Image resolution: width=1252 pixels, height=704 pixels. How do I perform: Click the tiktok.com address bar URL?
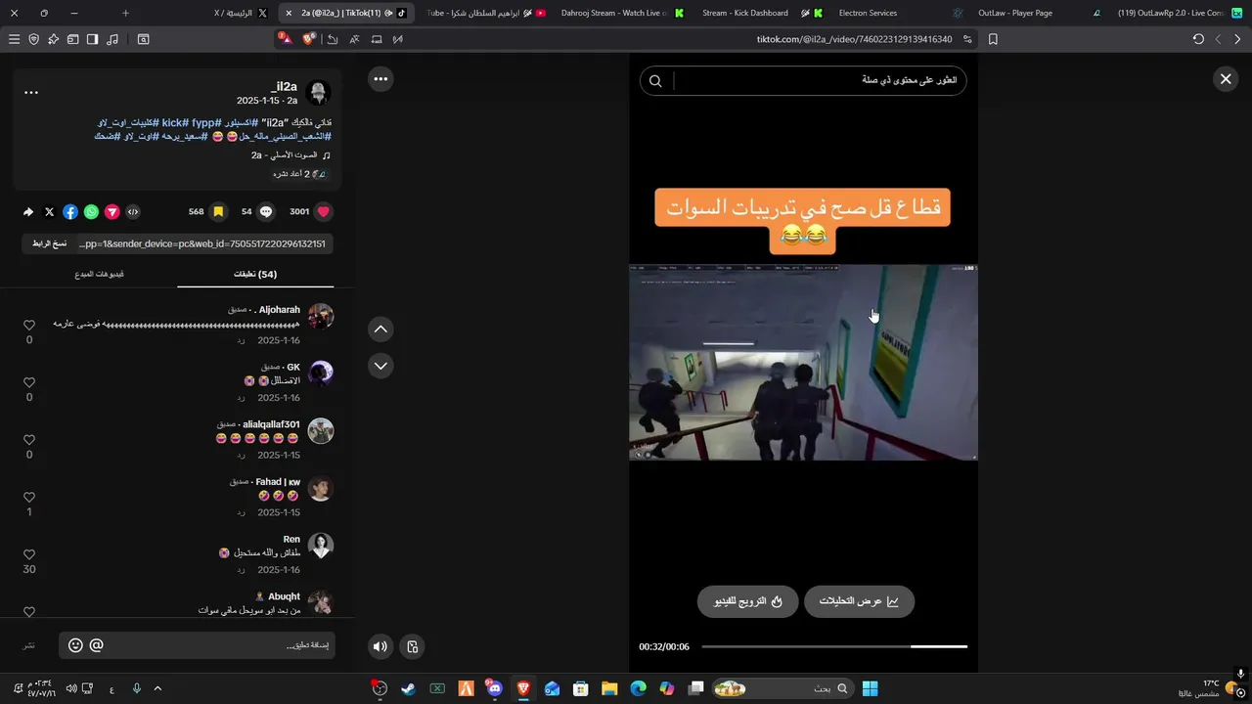point(854,39)
